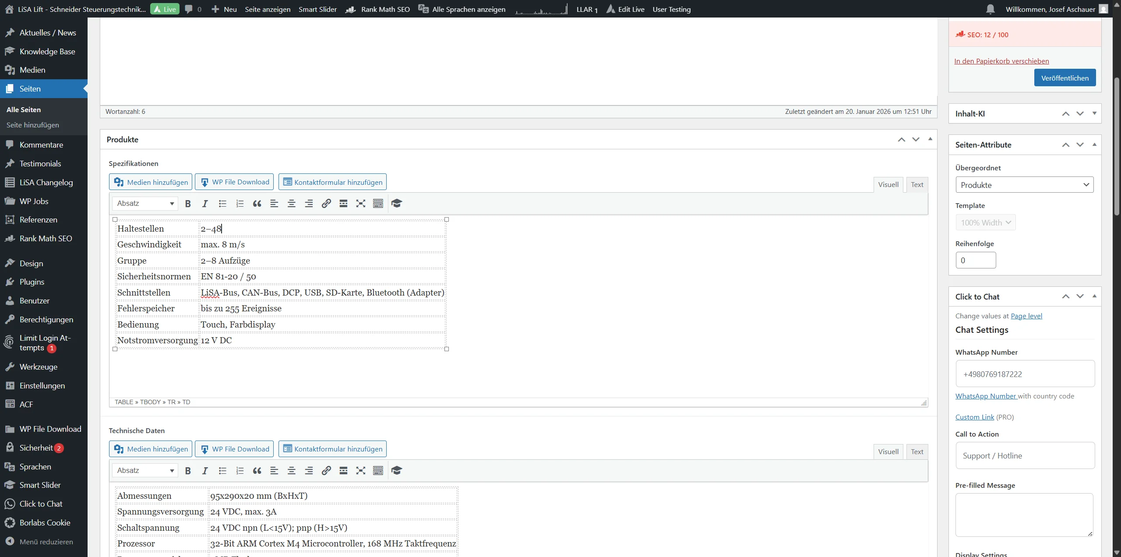Insert a bulleted list in the Spezifikationen editor
The image size is (1121, 557).
pyautogui.click(x=222, y=203)
